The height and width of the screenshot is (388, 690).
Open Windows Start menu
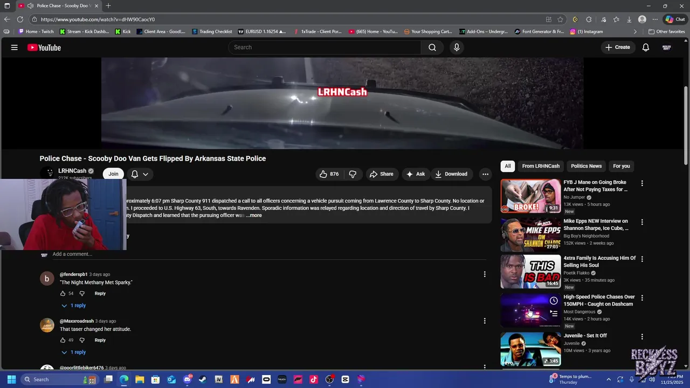(11, 379)
